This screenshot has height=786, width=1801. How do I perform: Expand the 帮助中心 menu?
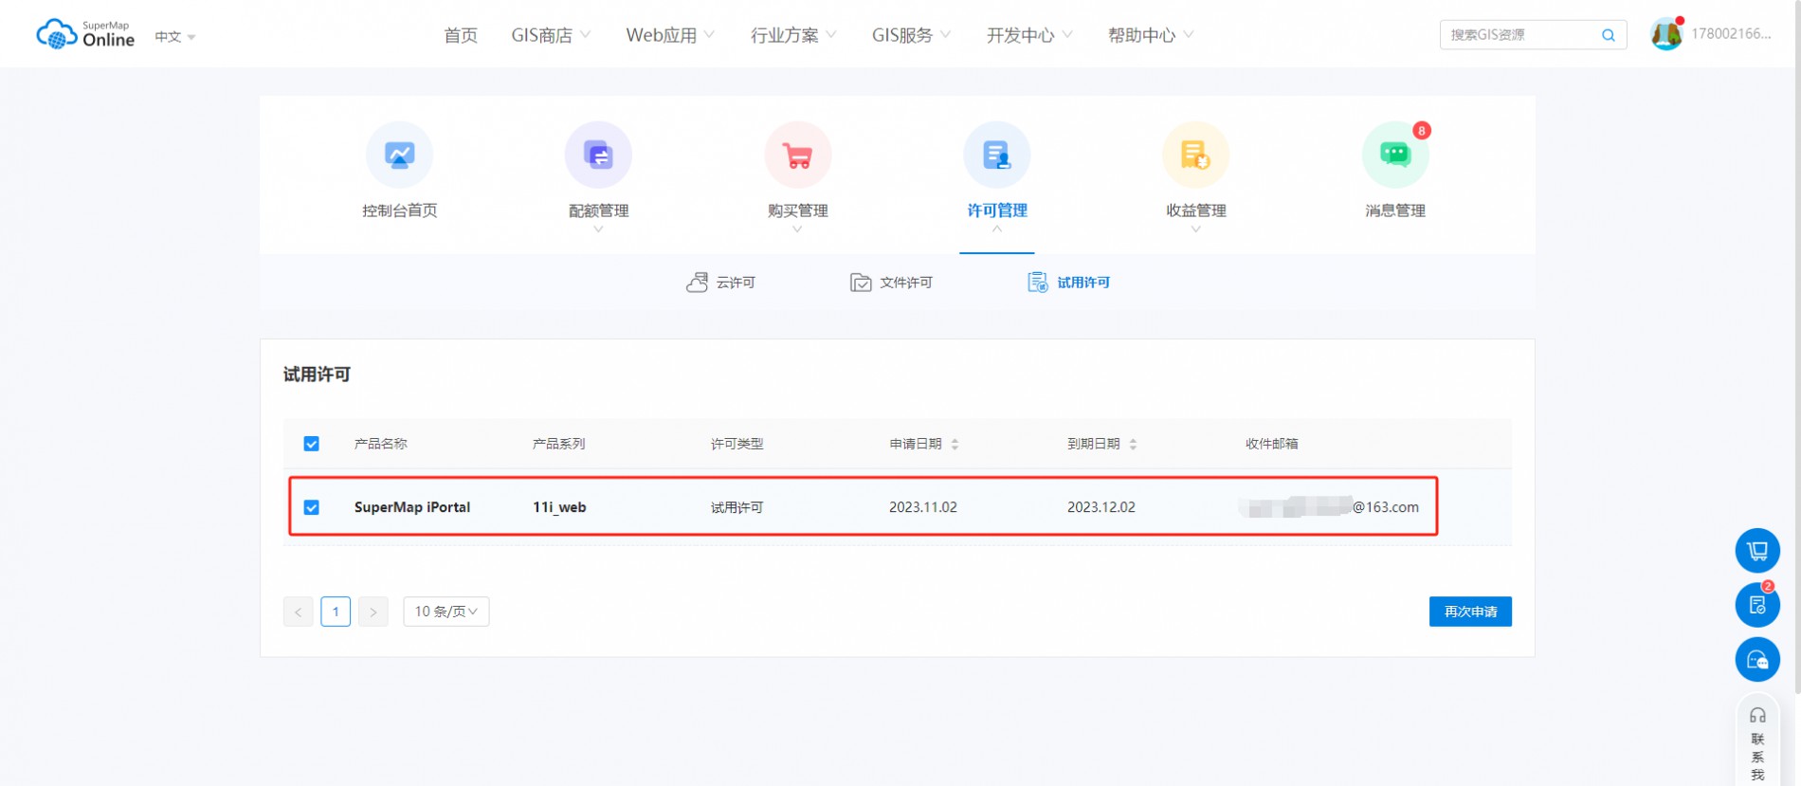click(x=1151, y=35)
